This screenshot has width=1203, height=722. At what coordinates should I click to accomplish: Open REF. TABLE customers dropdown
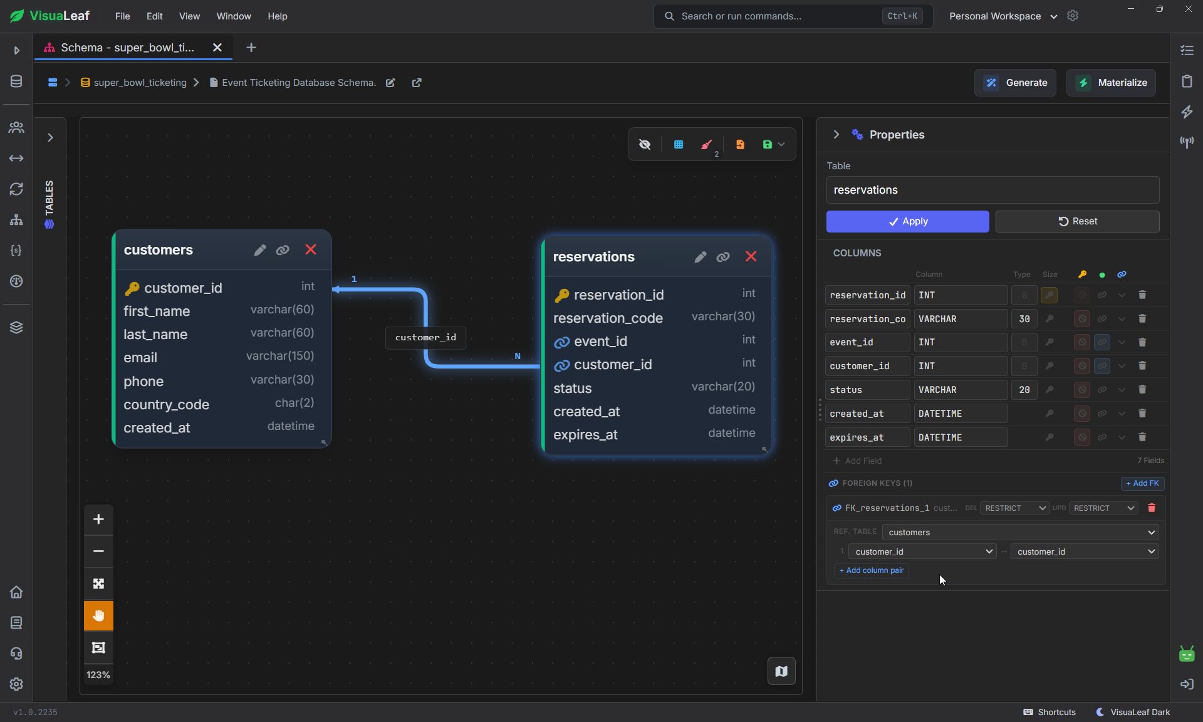click(x=1020, y=532)
